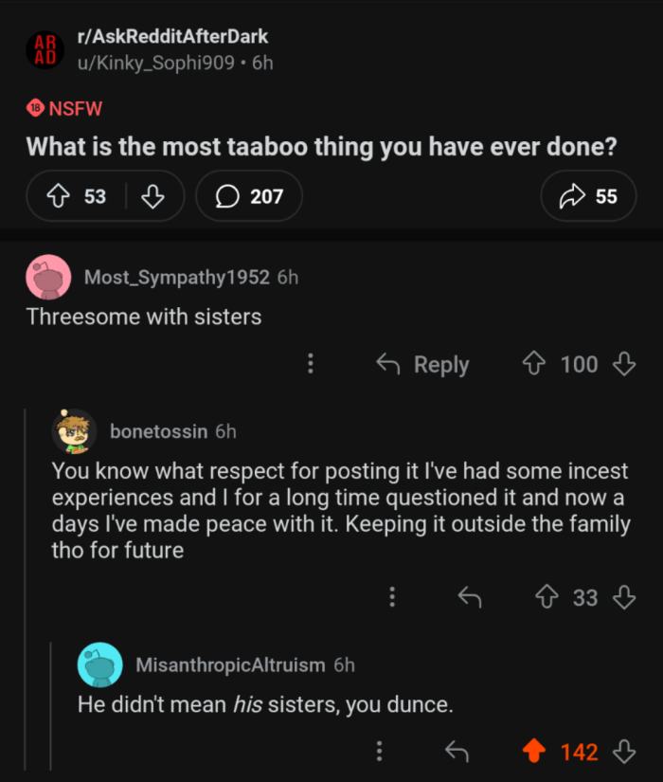Reply to bonetossin's comment arrow
The width and height of the screenshot is (663, 782).
(470, 596)
